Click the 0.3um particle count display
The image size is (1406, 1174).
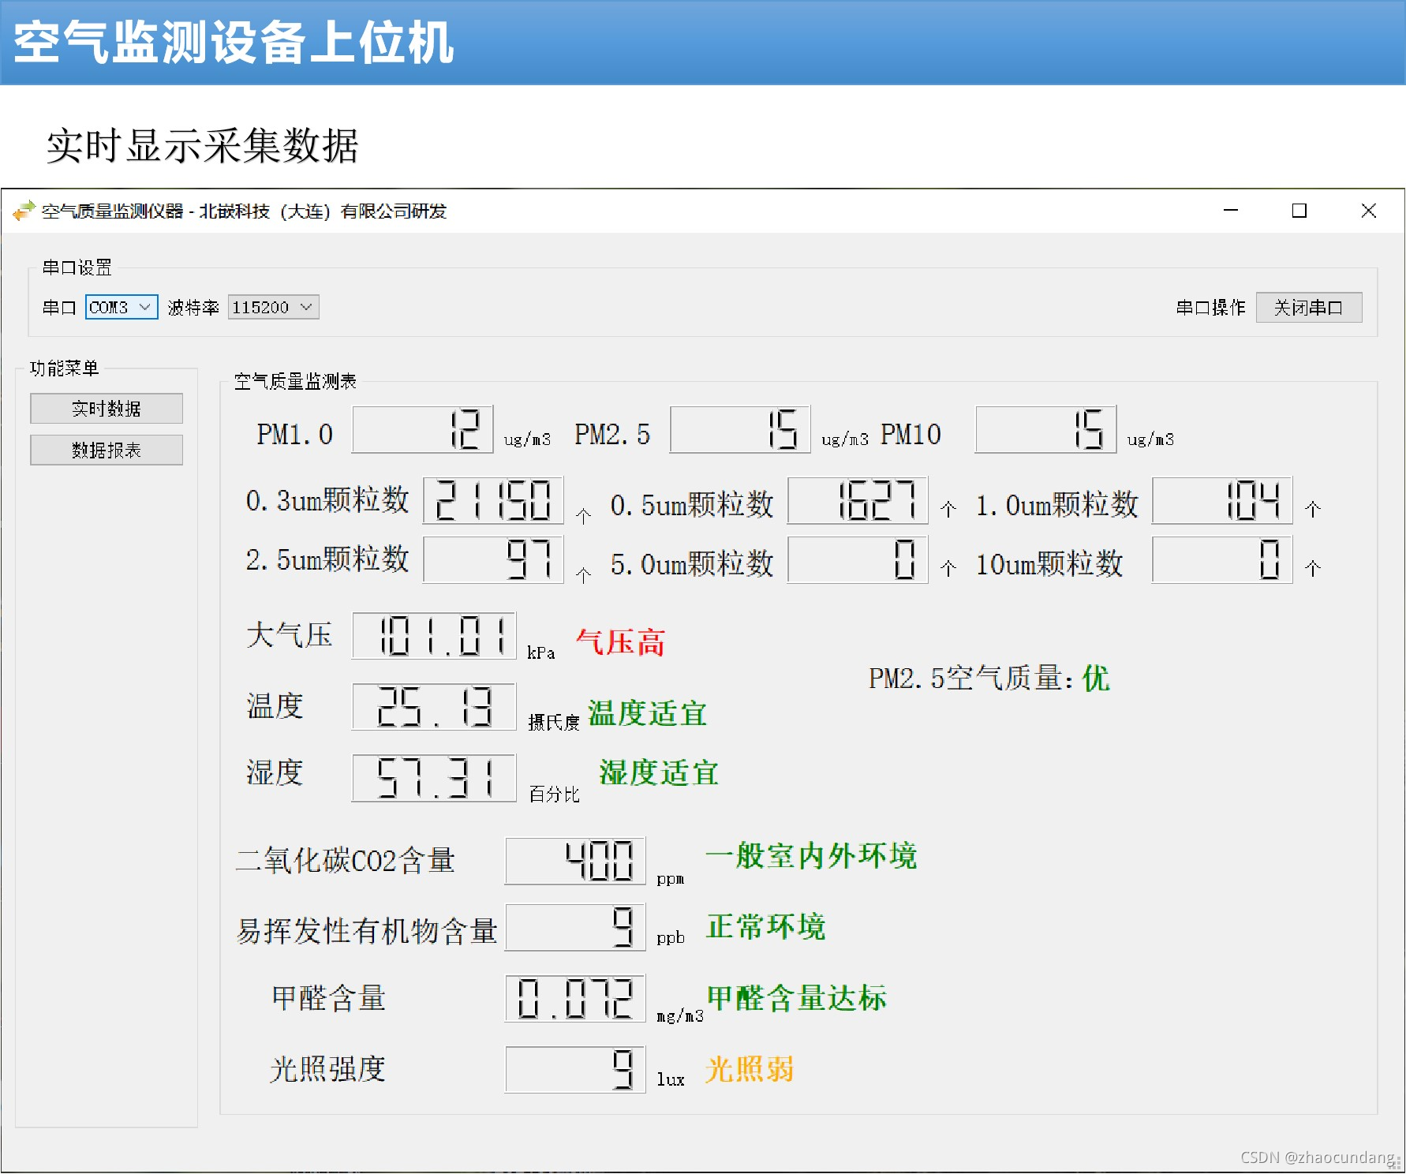494,500
